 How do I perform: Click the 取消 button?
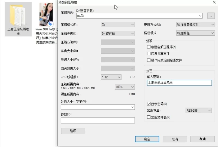click(175, 139)
